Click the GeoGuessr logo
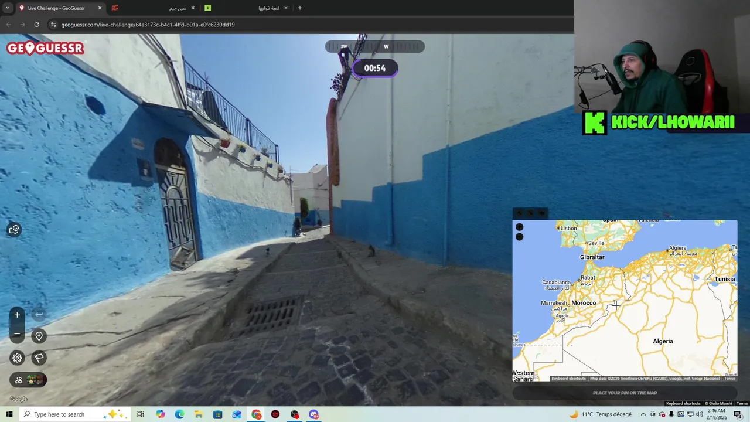Image resolution: width=750 pixels, height=422 pixels. [x=46, y=48]
